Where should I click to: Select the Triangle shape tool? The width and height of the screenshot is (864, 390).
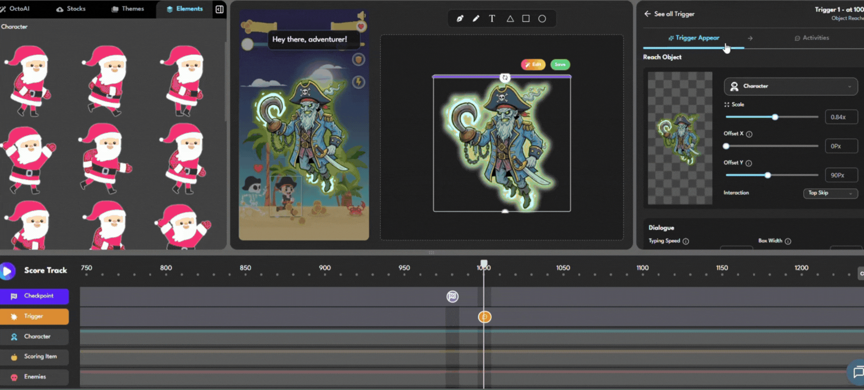[510, 18]
